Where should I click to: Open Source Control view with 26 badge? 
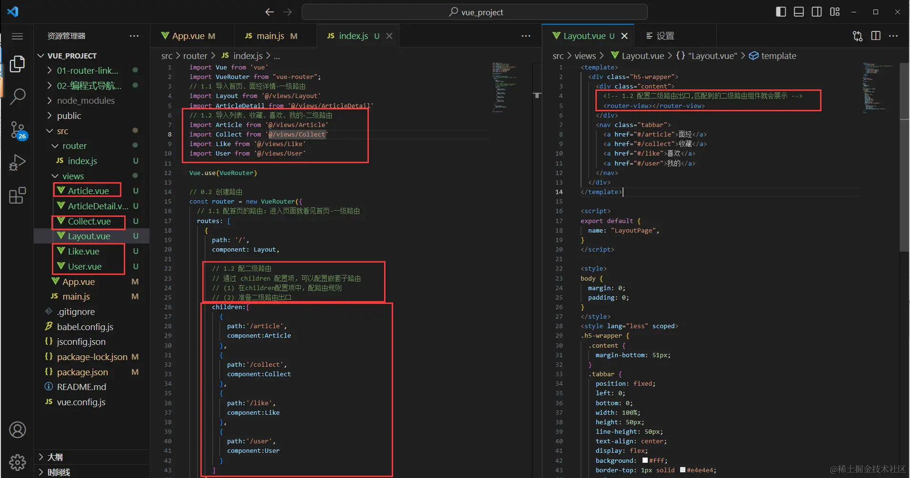[18, 130]
